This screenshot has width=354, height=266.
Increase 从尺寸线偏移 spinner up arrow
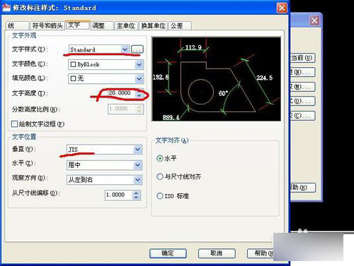click(x=136, y=193)
